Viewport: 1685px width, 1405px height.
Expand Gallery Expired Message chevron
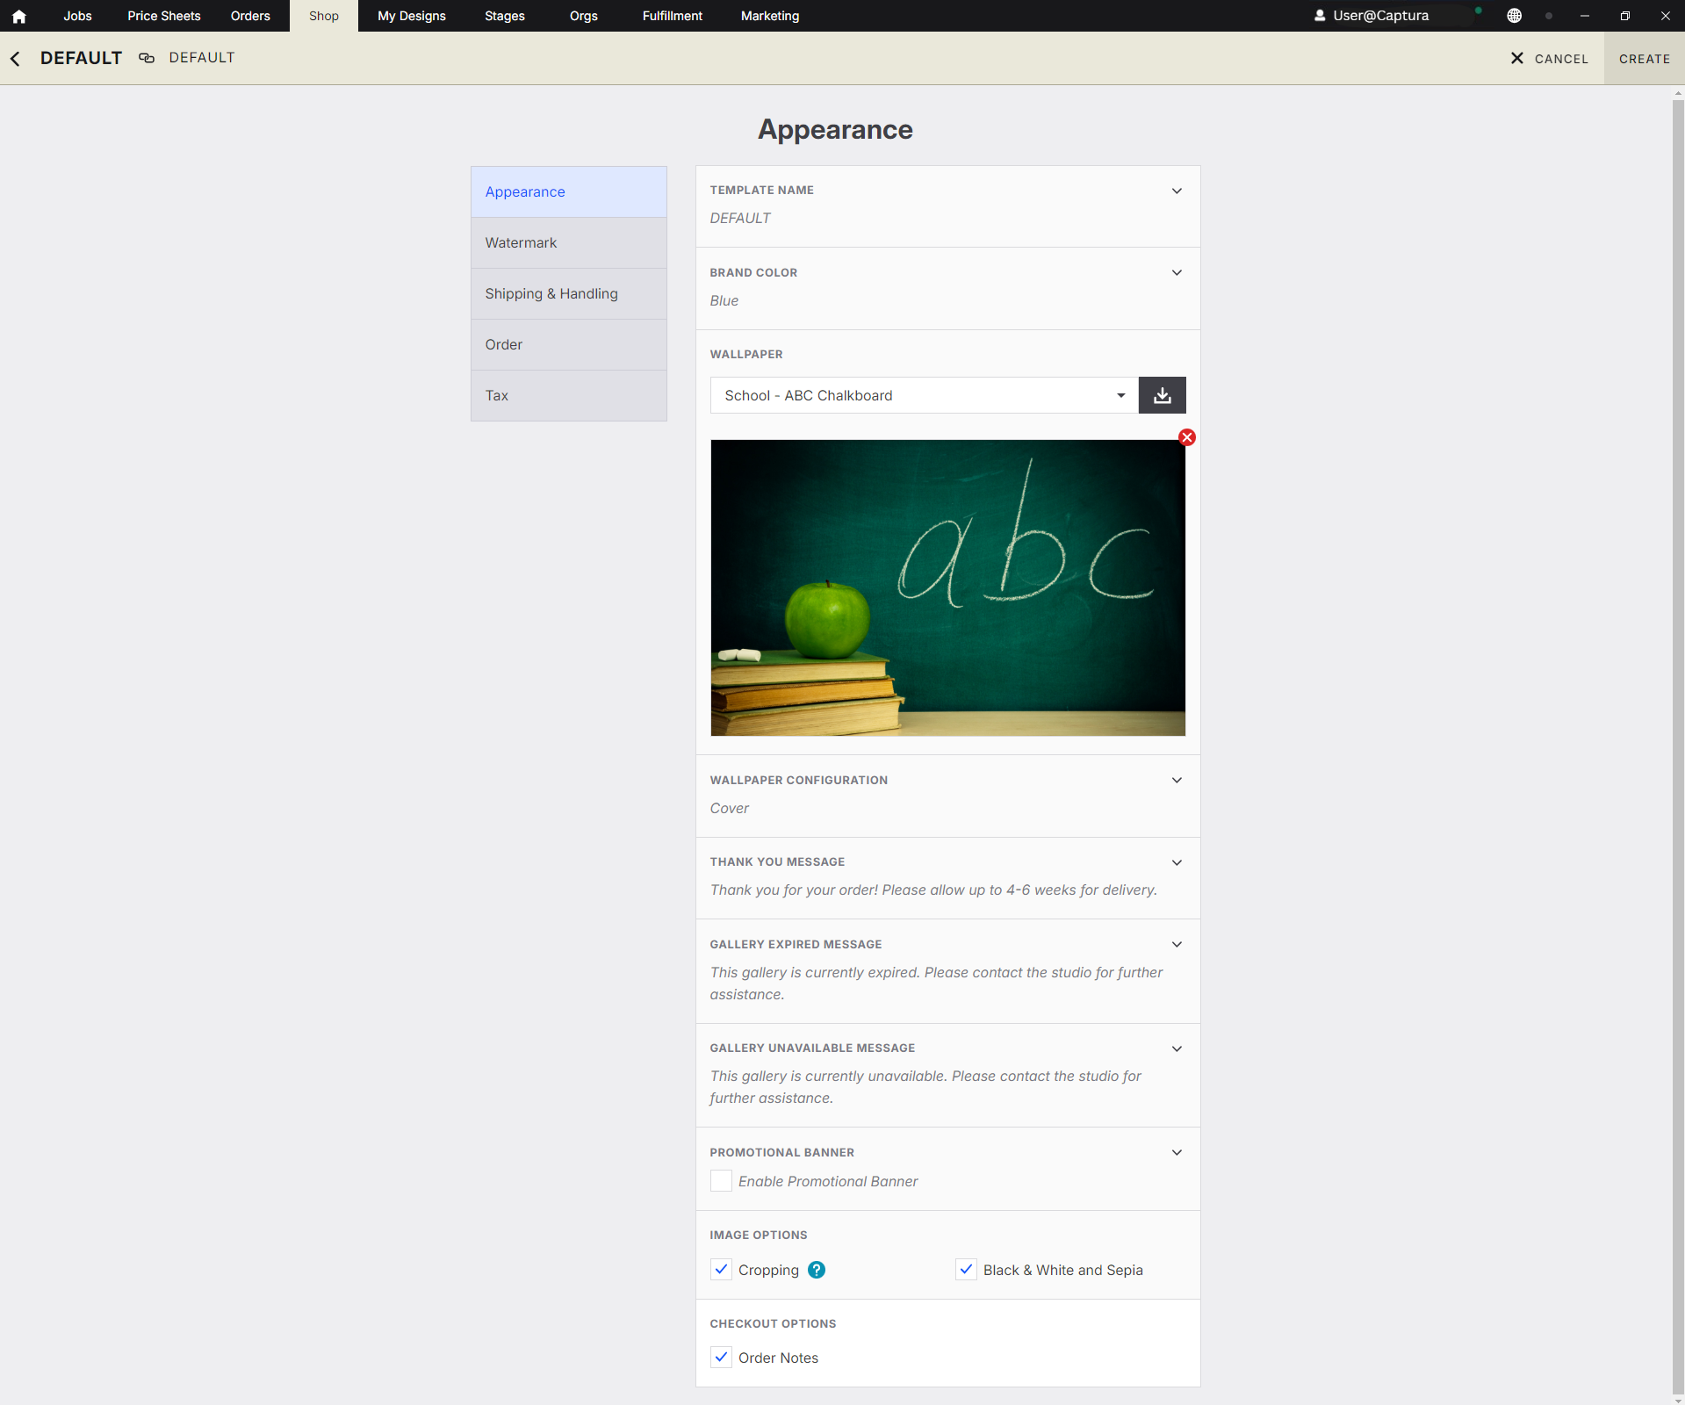pyautogui.click(x=1177, y=945)
